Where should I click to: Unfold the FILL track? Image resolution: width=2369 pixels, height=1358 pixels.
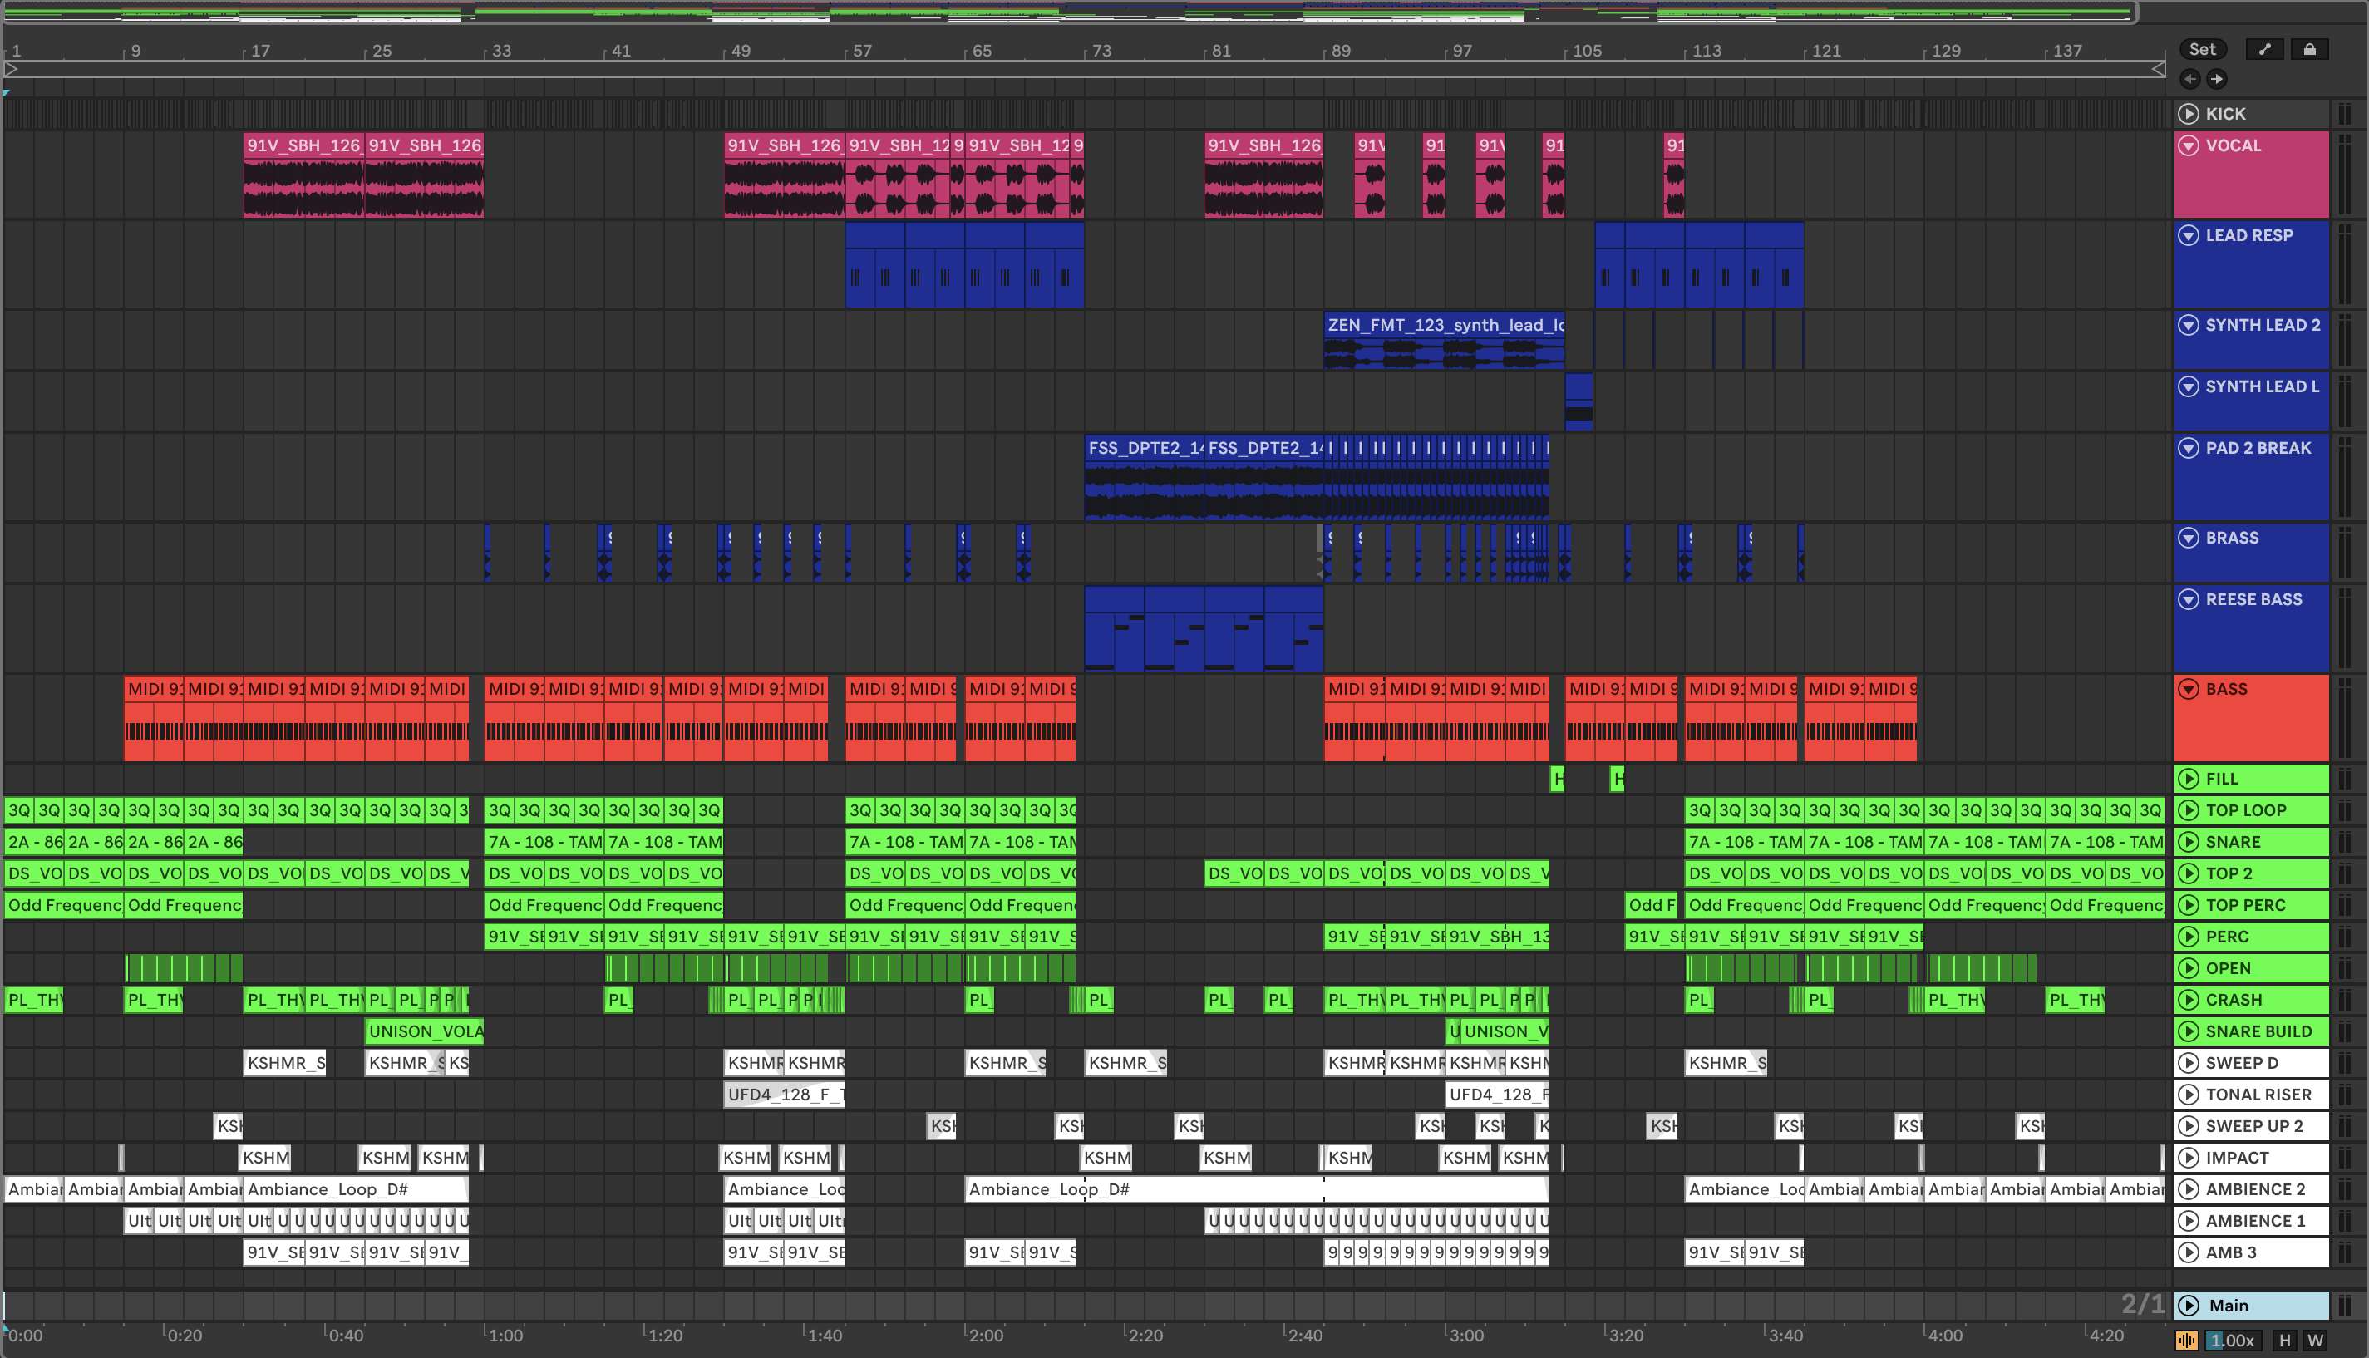point(2188,779)
